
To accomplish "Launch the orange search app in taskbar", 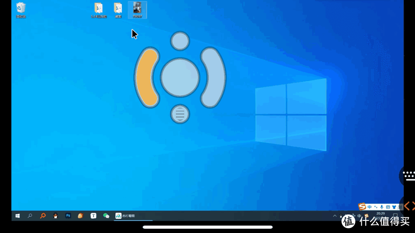I will pos(43,216).
